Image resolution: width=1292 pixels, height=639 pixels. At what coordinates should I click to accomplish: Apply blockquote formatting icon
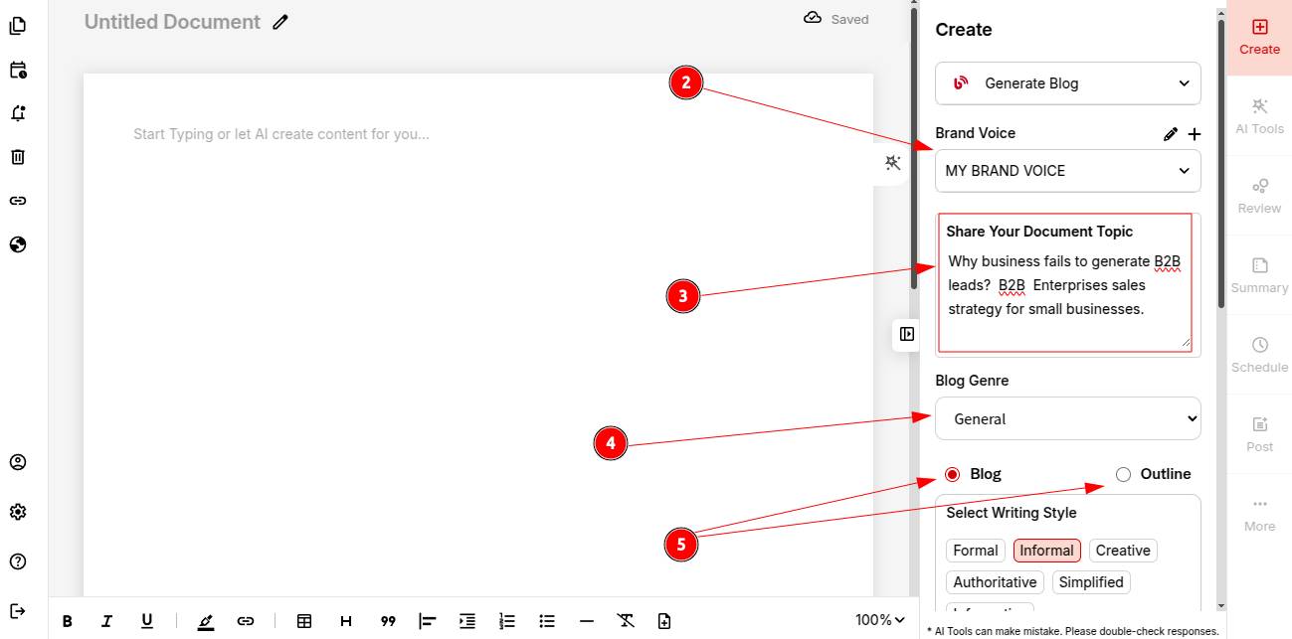pyautogui.click(x=388, y=621)
